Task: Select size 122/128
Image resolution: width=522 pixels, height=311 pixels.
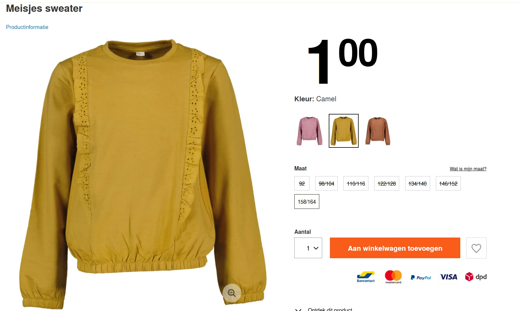Action: point(386,183)
